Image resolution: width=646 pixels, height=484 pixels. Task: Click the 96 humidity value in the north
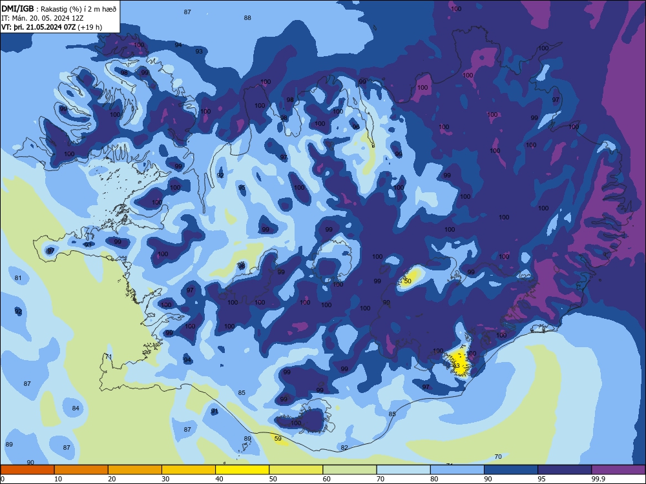(356, 126)
